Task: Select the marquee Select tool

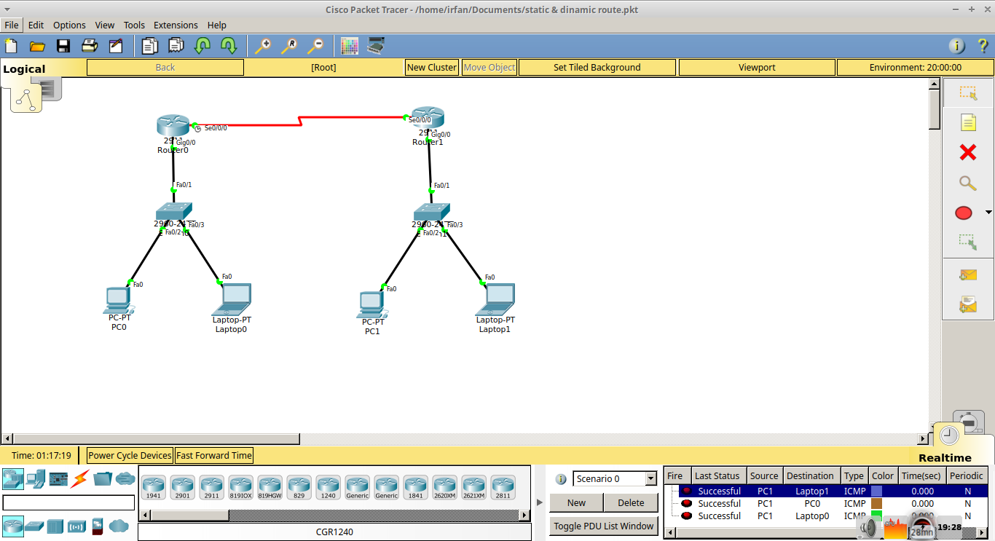Action: click(x=967, y=92)
